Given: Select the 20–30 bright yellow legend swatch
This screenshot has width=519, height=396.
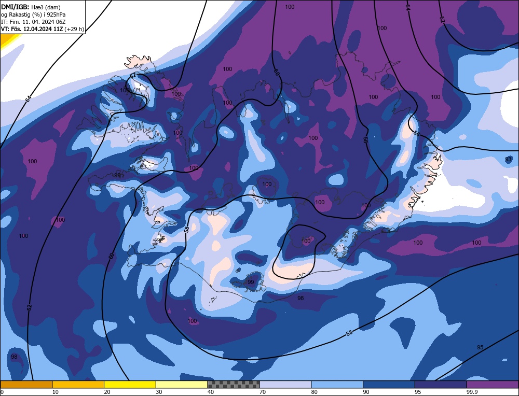Looking at the screenshot, I should point(130,385).
